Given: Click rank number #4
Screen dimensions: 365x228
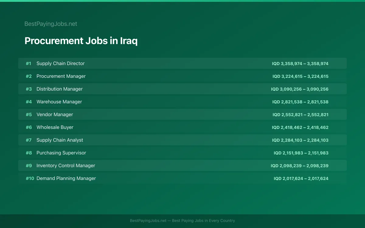Looking at the screenshot, I should click(x=29, y=102).
